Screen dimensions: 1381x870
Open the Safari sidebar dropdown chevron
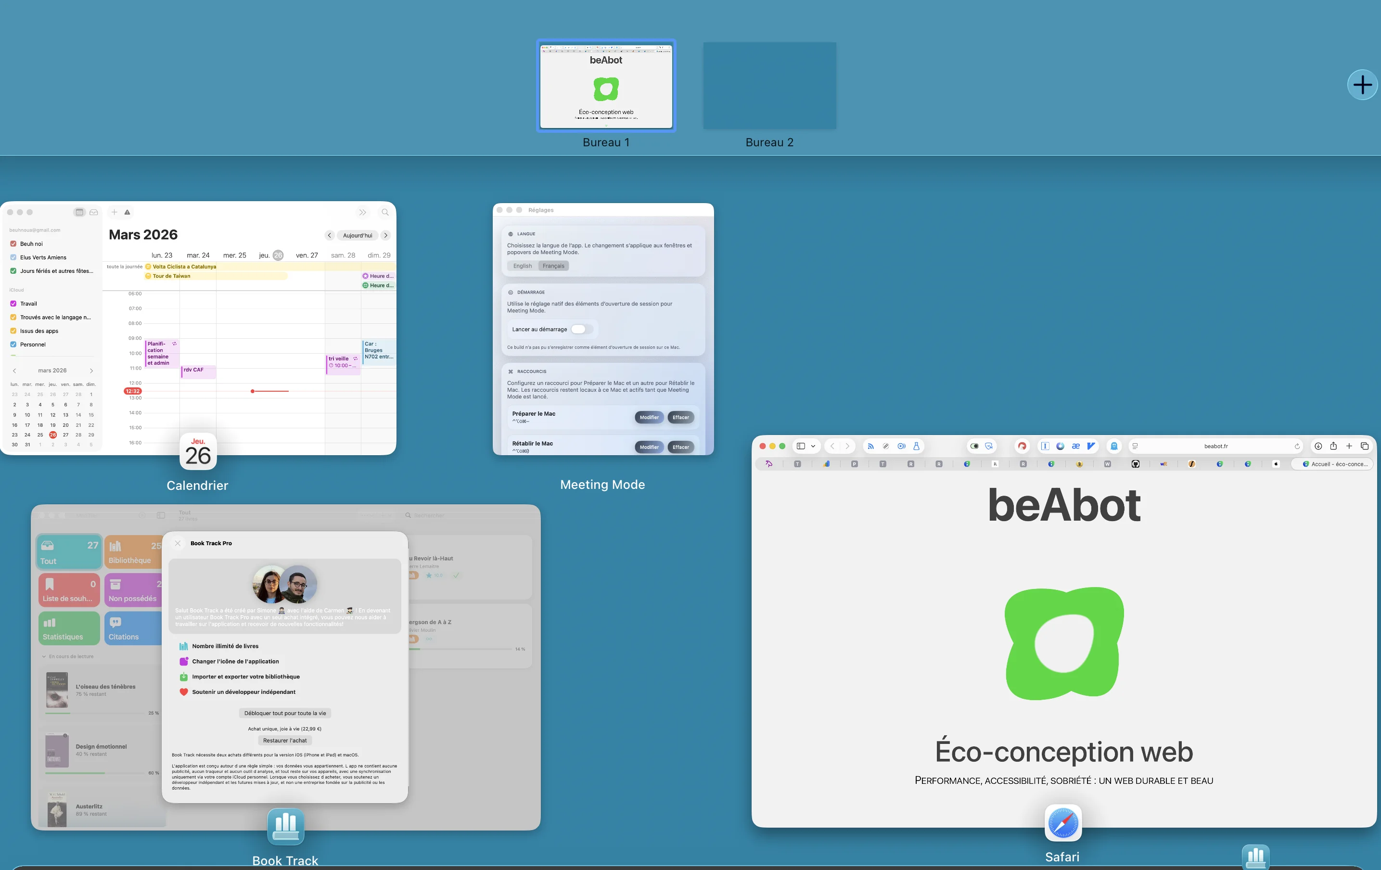tap(812, 446)
